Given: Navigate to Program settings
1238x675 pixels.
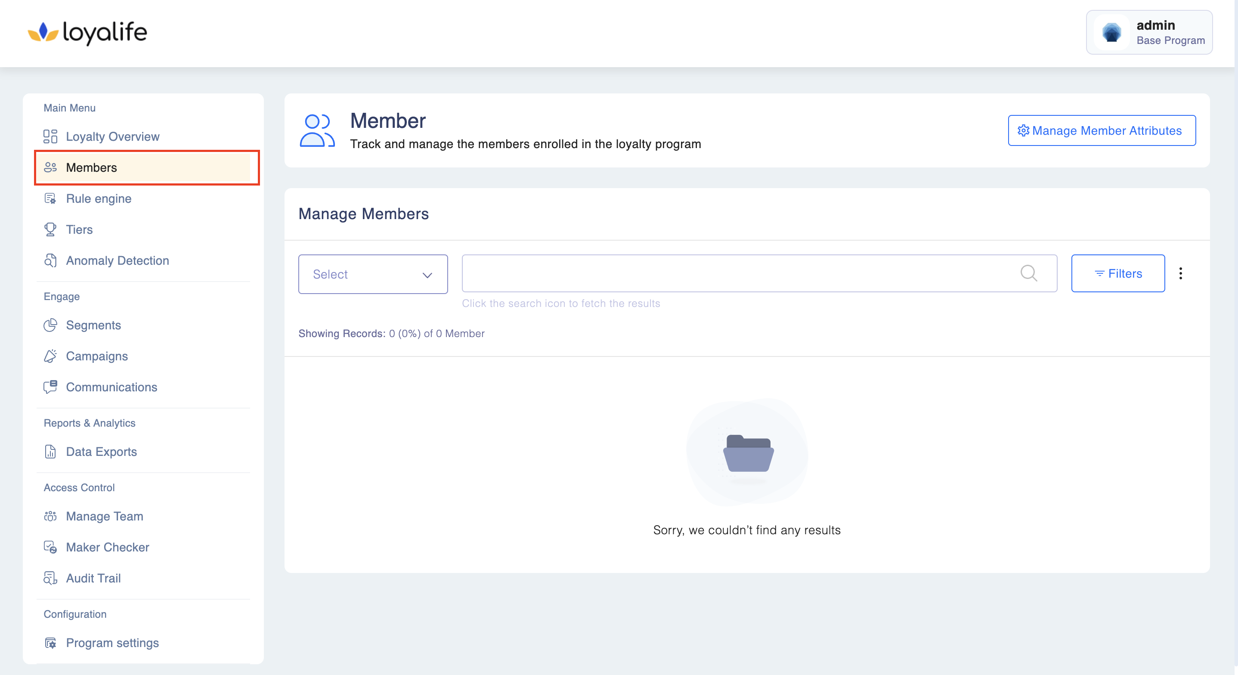Looking at the screenshot, I should coord(112,642).
